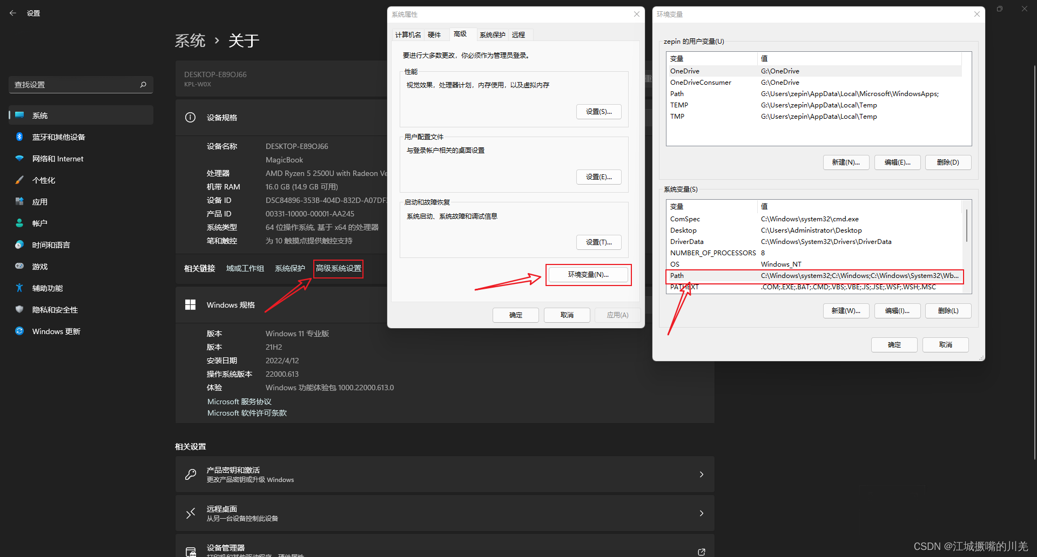Open Accessibility settings icon

[x=19, y=288]
